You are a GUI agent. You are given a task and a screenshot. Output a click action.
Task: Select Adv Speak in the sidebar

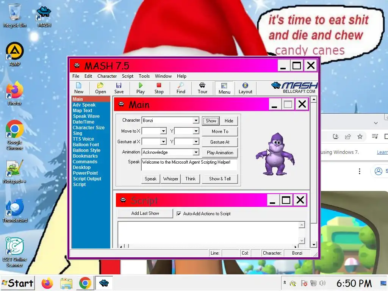tap(84, 105)
